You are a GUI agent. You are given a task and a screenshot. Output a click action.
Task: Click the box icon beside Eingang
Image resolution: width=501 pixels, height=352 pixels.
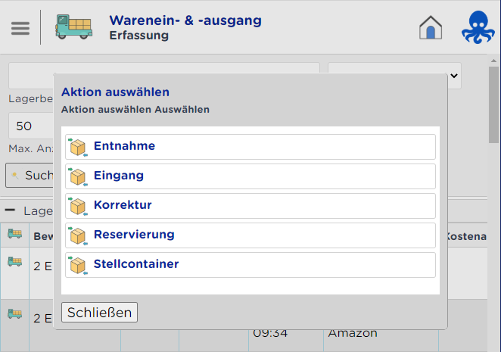(x=78, y=176)
